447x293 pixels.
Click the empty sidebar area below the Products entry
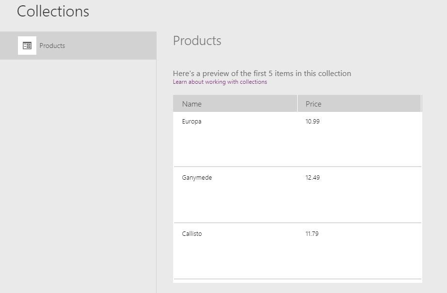click(x=78, y=176)
